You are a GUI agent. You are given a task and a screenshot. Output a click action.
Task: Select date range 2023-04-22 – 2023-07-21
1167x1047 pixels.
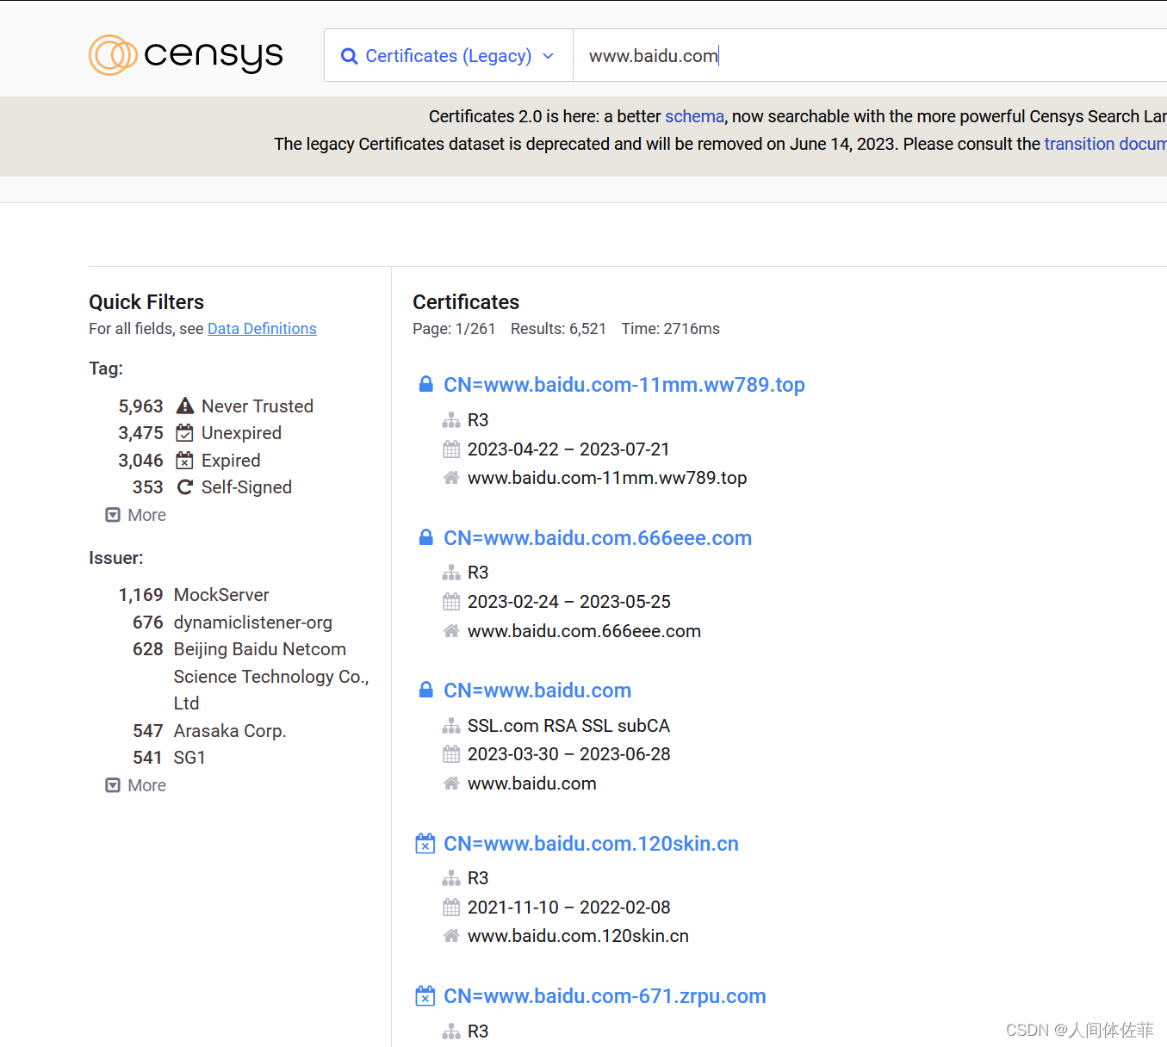tap(568, 449)
